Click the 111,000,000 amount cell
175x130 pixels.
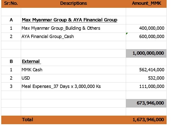tap(146, 87)
